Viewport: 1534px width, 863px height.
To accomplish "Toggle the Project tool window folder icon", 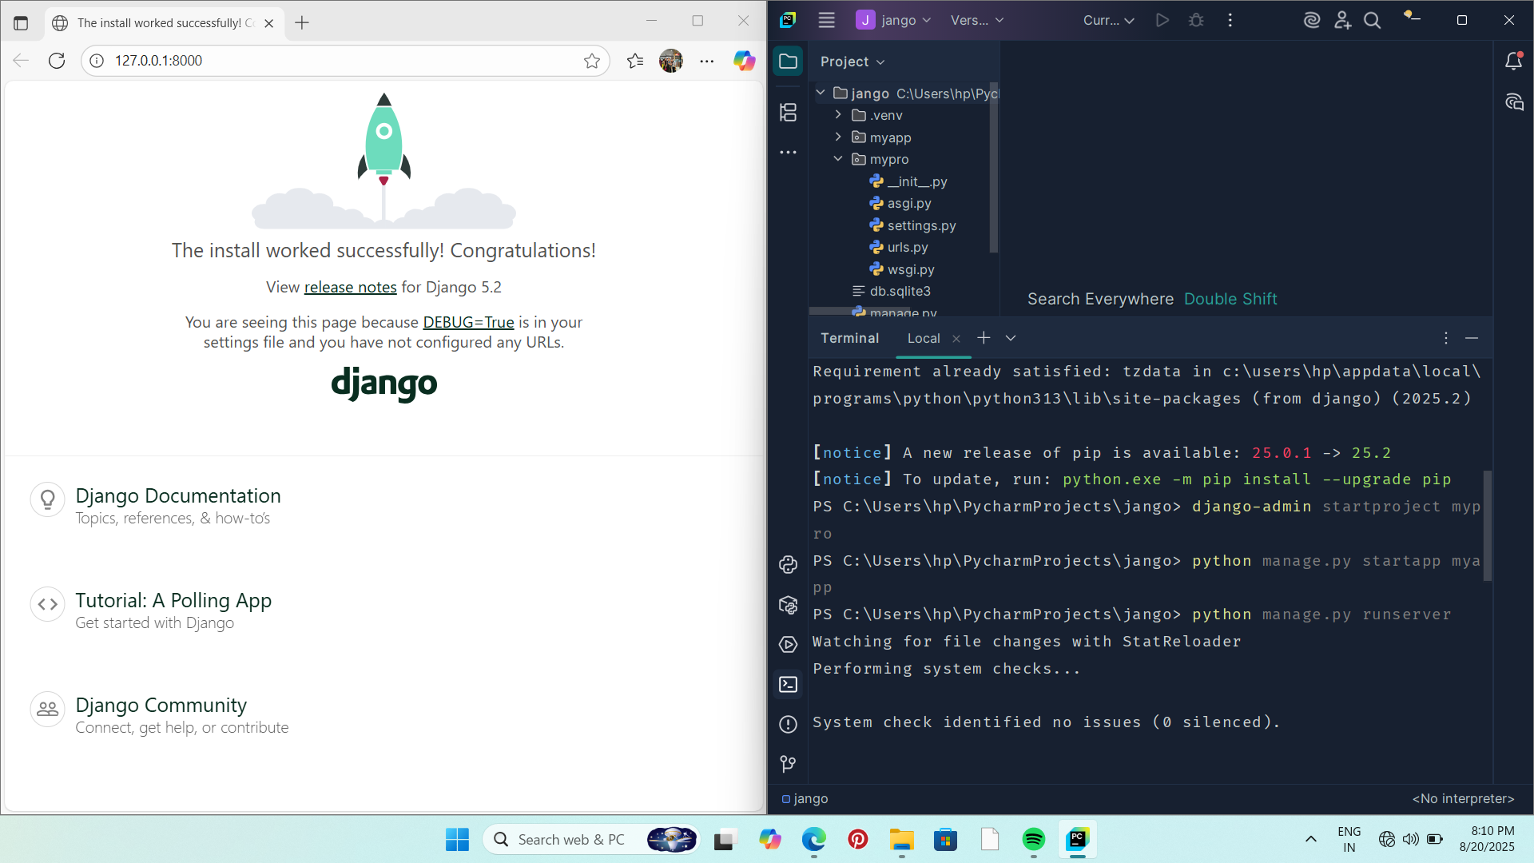I will (788, 62).
